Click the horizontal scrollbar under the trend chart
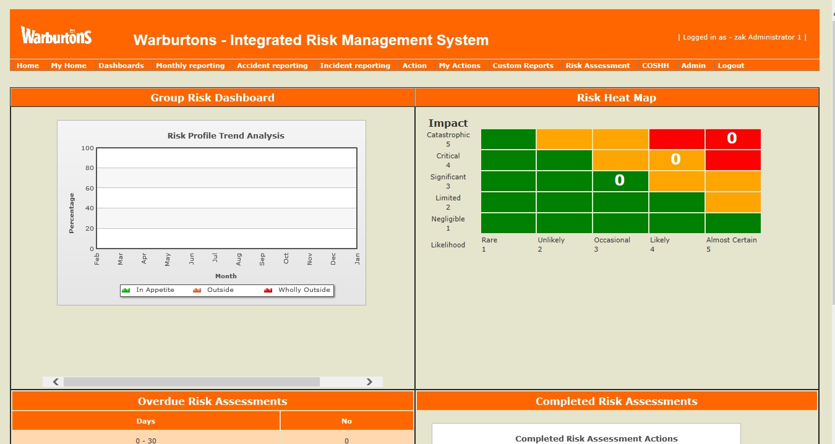 [x=191, y=382]
